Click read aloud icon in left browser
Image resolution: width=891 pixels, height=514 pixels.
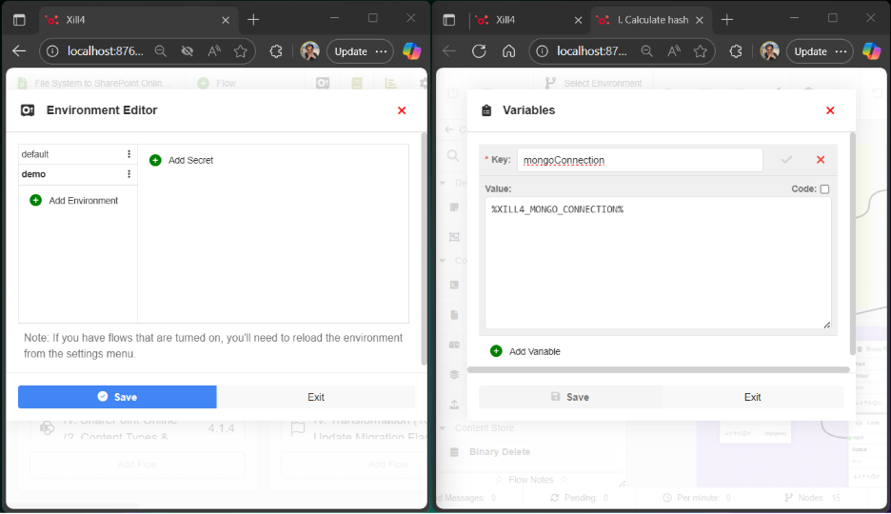214,51
